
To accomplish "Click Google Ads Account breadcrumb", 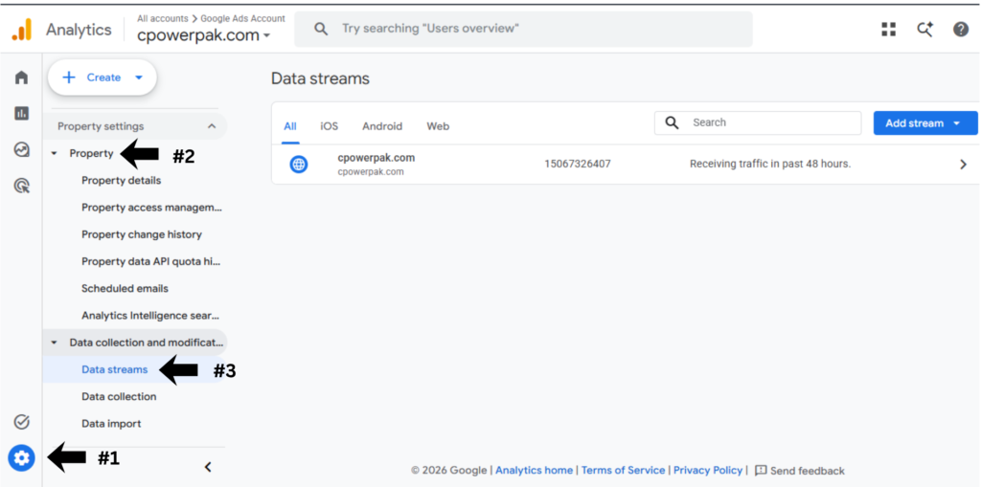I will (x=242, y=19).
